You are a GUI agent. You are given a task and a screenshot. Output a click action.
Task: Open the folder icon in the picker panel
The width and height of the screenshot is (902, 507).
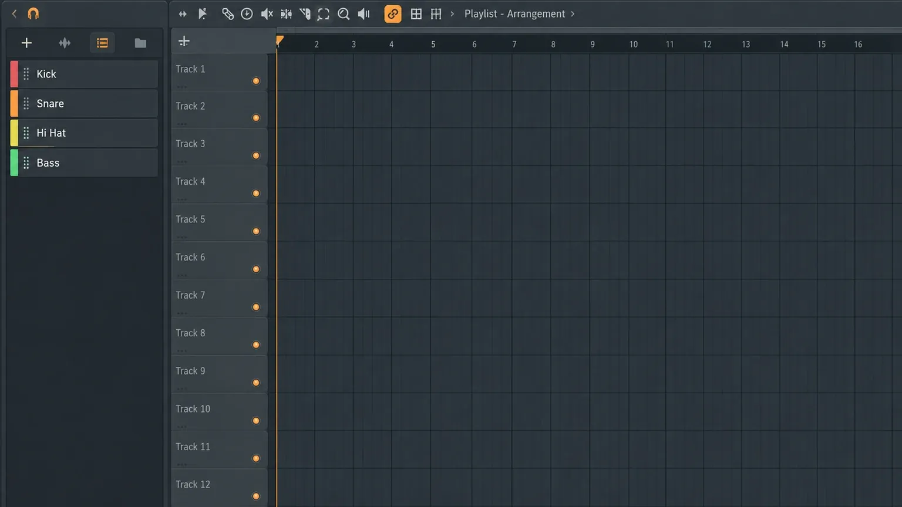[140, 43]
